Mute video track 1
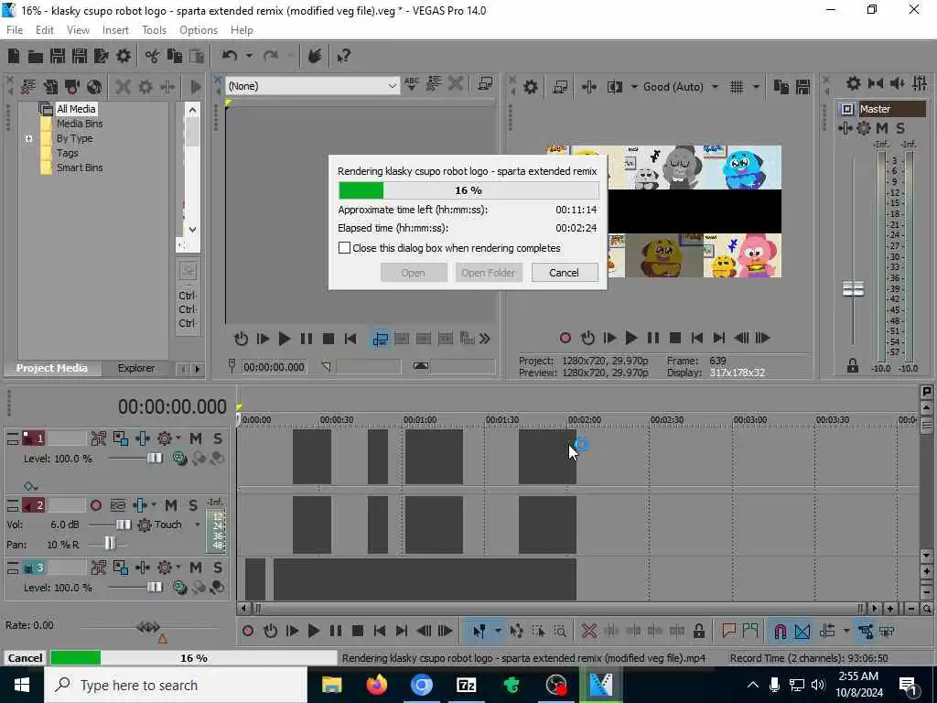 (x=196, y=438)
